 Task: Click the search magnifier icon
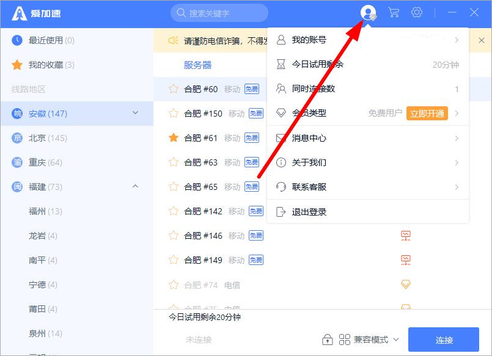coord(181,13)
